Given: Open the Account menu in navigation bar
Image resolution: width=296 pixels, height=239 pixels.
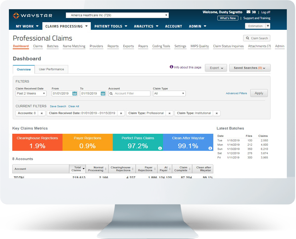Looking at the screenshot, I should coord(174,26).
